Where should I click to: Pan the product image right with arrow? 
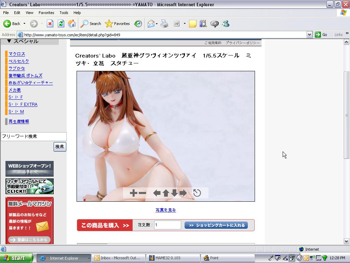coord(183,193)
